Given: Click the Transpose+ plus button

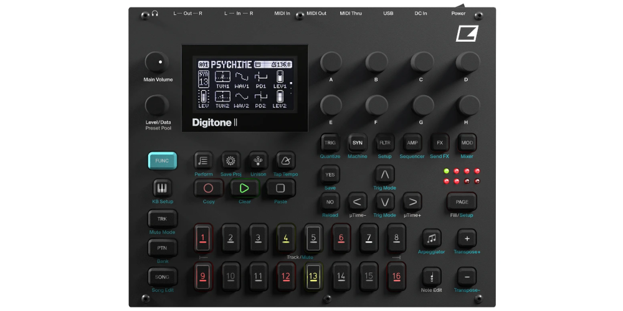Looking at the screenshot, I should coord(467,238).
